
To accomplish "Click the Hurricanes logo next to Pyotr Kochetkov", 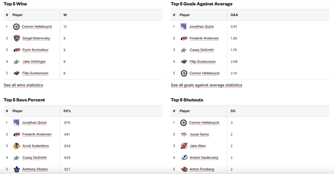I will 17,50.
